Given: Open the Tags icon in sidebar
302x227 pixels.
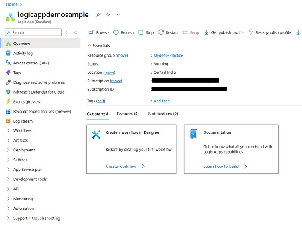Looking at the screenshot, I should click(x=8, y=73).
